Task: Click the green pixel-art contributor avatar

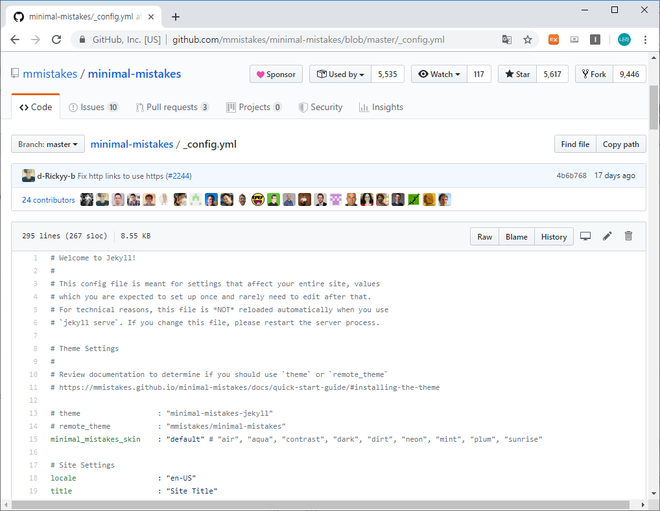Action: (195, 199)
